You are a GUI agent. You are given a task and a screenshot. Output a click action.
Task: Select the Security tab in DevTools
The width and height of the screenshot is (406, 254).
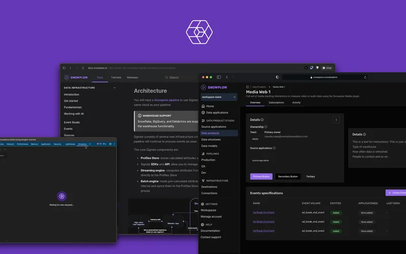click(x=57, y=144)
